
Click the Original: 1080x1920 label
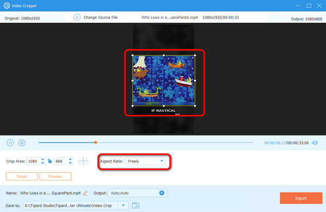pyautogui.click(x=22, y=18)
